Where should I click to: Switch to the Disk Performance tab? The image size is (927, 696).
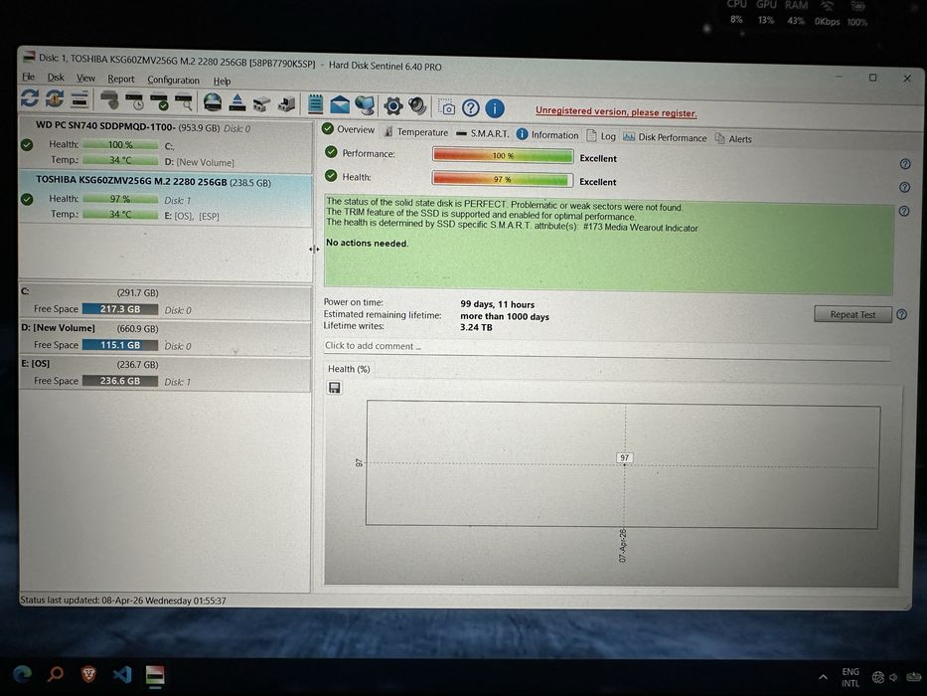click(665, 137)
